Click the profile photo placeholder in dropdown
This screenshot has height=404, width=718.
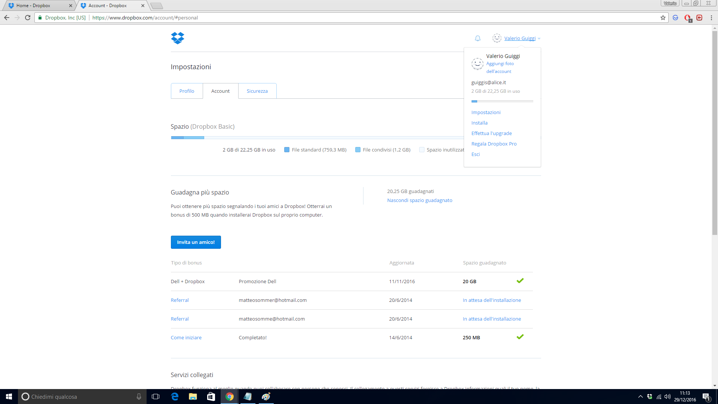[477, 64]
